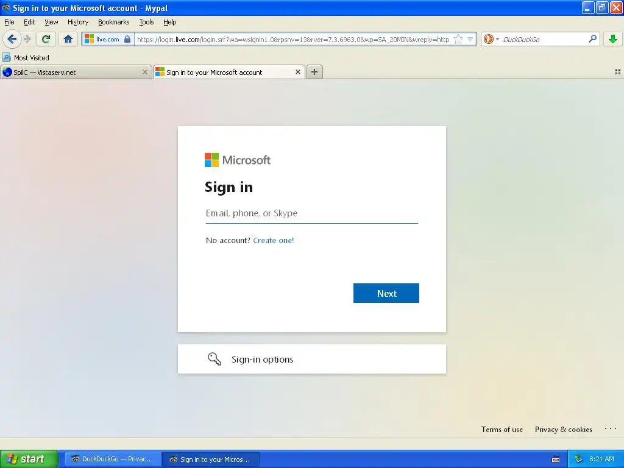
Task: Click the Forward arrow button
Action: pos(27,39)
